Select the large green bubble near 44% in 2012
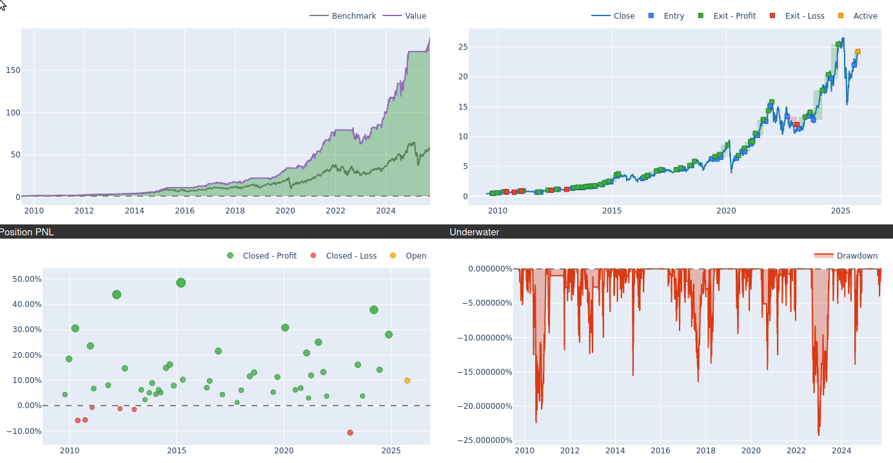 pos(117,295)
